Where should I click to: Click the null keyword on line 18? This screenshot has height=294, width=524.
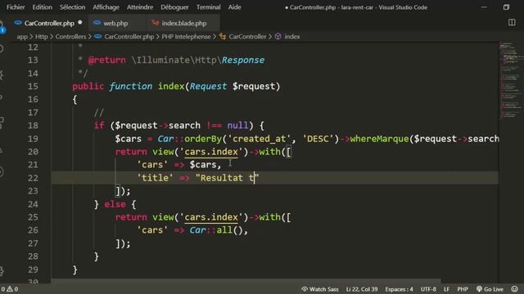pos(237,126)
